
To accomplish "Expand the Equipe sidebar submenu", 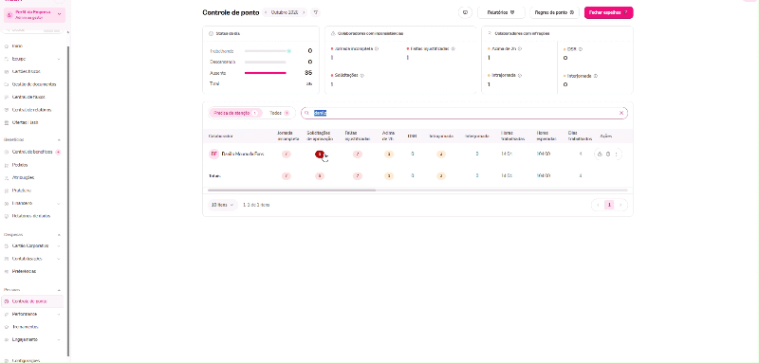I will [59, 59].
